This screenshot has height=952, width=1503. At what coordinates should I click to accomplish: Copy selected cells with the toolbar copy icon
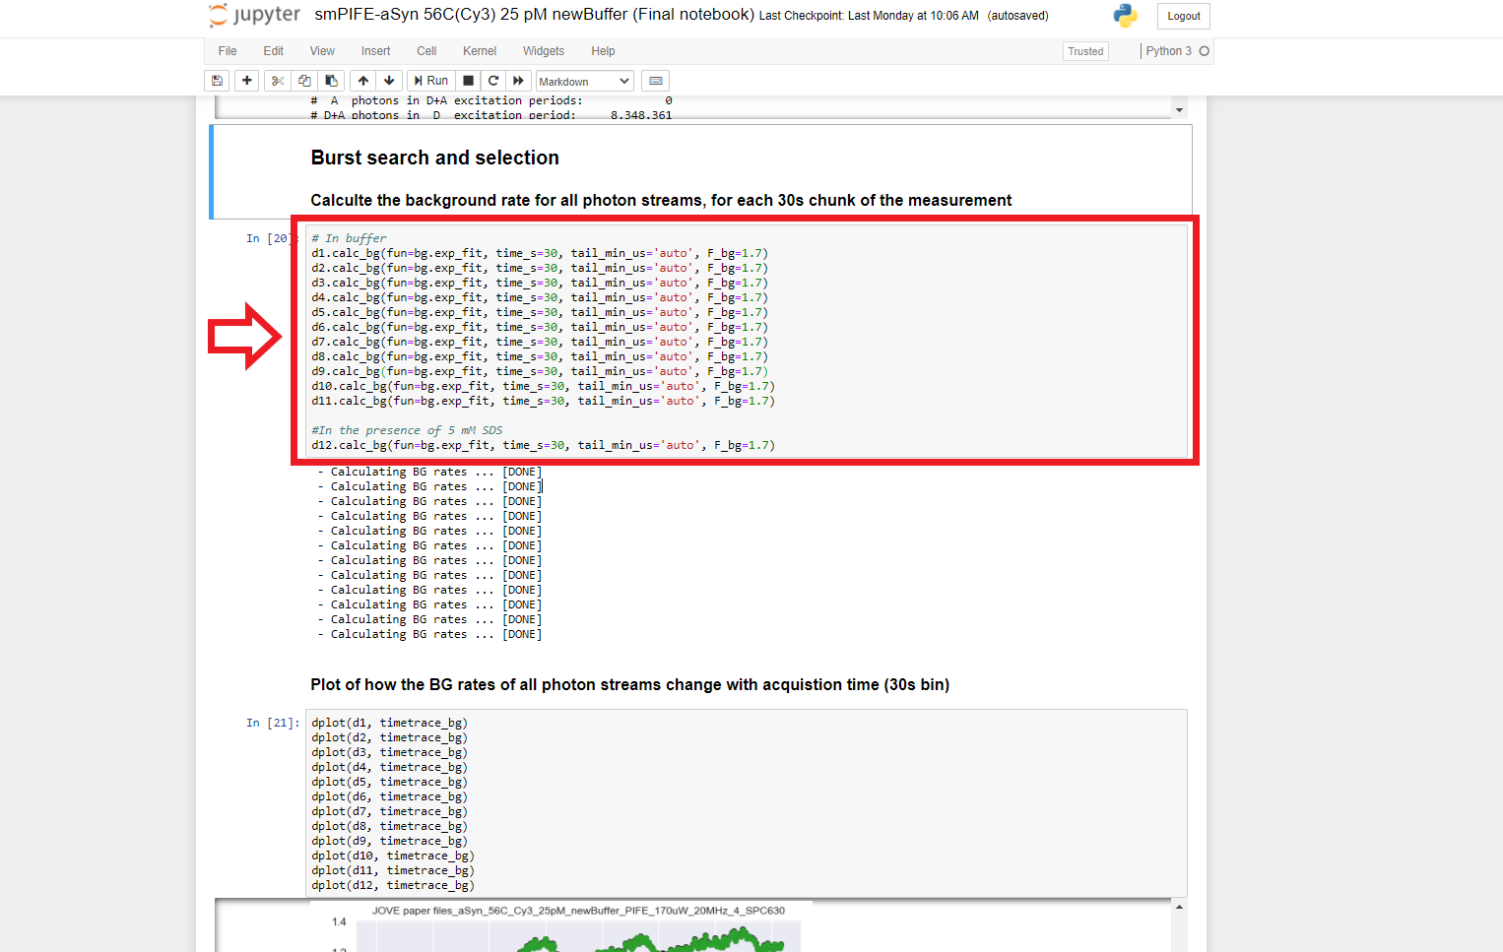(304, 81)
